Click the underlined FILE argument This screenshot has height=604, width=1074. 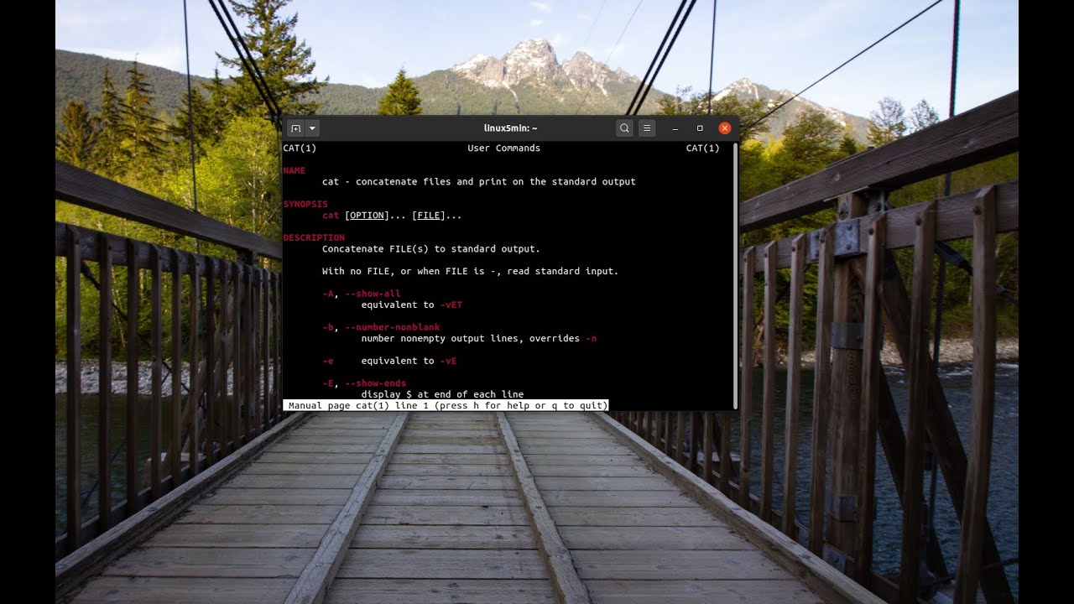(429, 216)
